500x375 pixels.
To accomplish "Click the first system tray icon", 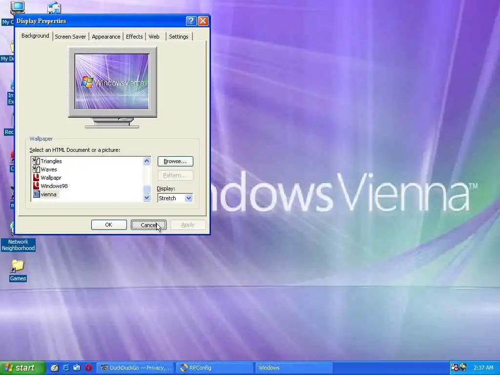I will (x=455, y=368).
